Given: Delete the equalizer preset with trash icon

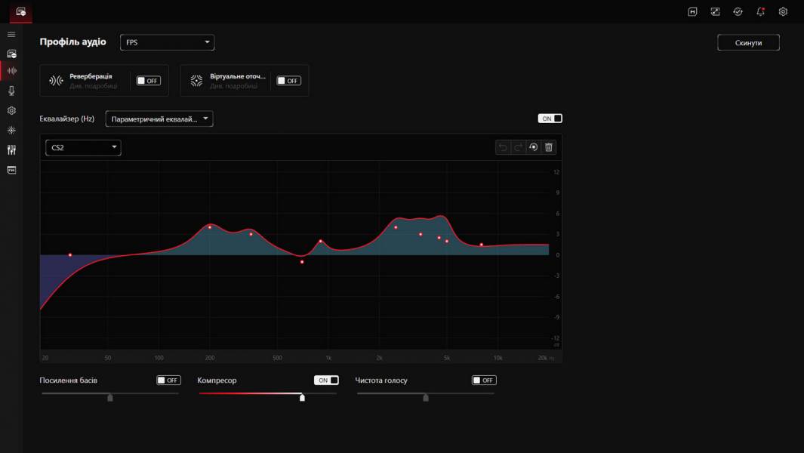Looking at the screenshot, I should [x=549, y=147].
